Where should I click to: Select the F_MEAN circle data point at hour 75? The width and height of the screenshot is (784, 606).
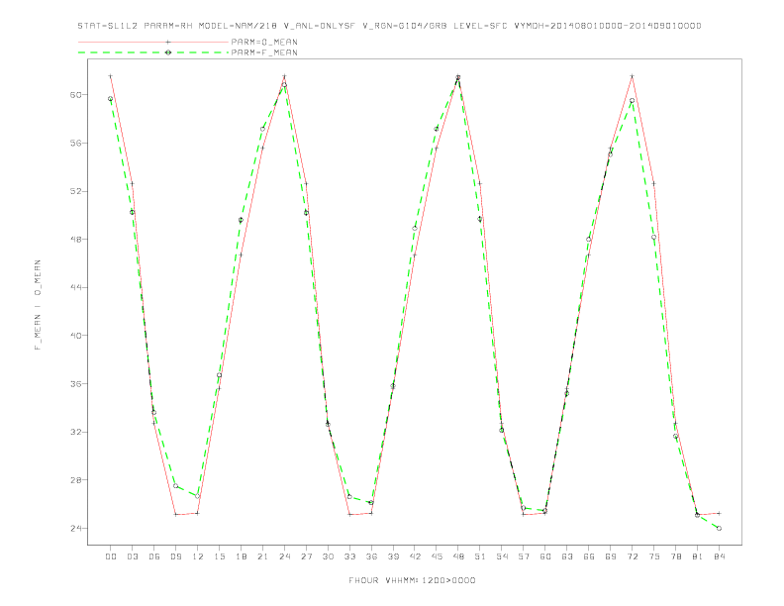tap(654, 237)
